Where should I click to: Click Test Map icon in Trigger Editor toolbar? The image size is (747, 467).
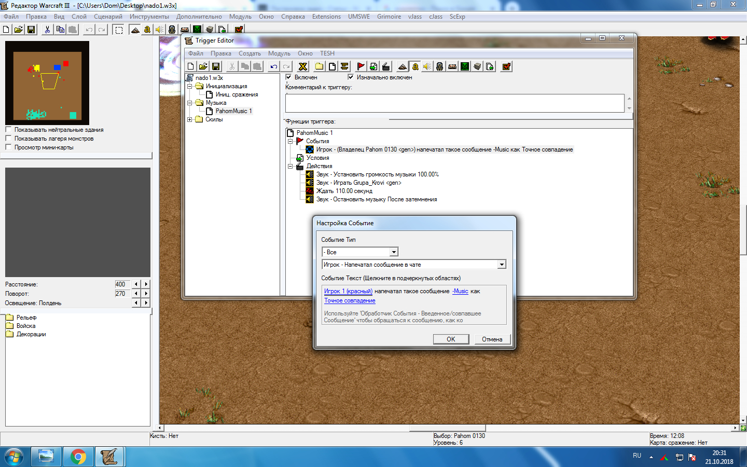pyautogui.click(x=506, y=66)
